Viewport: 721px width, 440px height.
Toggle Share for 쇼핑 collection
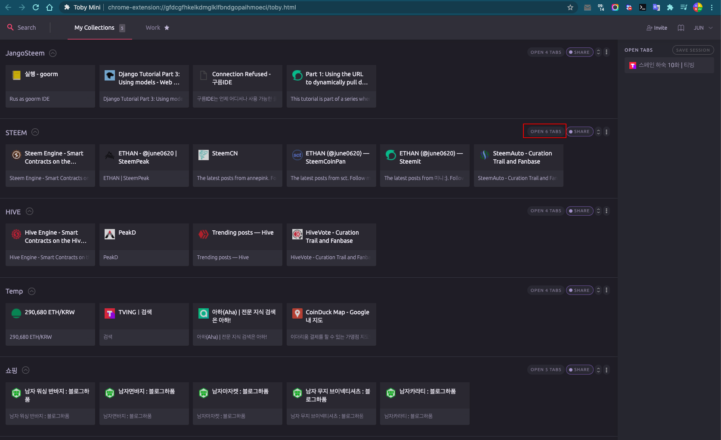click(x=580, y=369)
